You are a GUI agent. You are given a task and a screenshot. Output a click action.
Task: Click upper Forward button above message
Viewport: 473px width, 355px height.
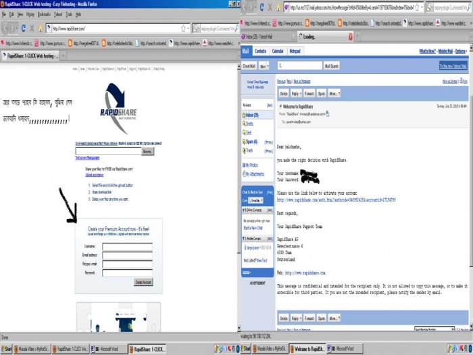point(309,93)
